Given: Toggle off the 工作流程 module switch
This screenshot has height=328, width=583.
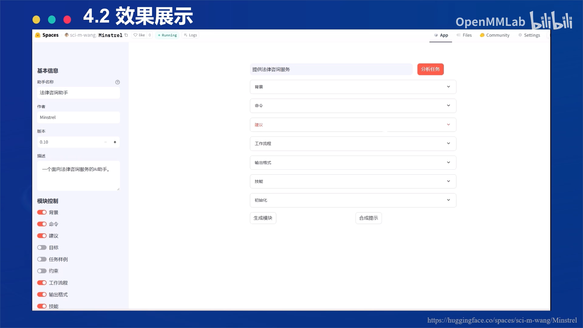Looking at the screenshot, I should 42,283.
